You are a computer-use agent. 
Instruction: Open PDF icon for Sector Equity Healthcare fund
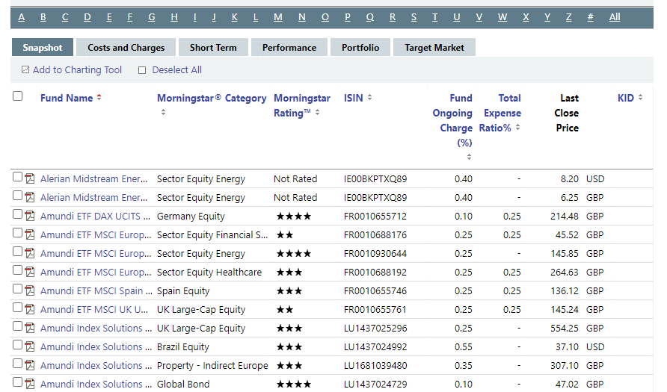30,272
